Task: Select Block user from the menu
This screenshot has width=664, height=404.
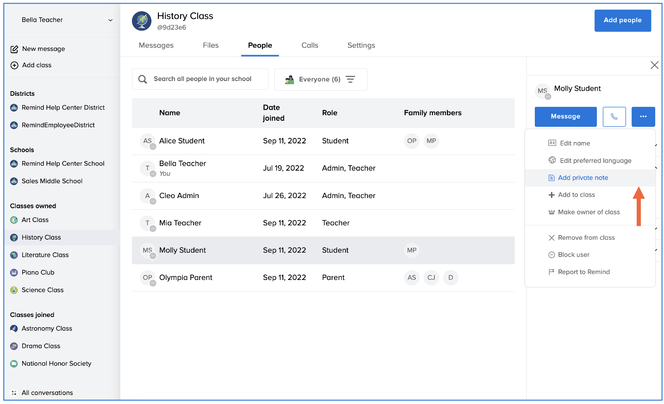Action: click(573, 255)
